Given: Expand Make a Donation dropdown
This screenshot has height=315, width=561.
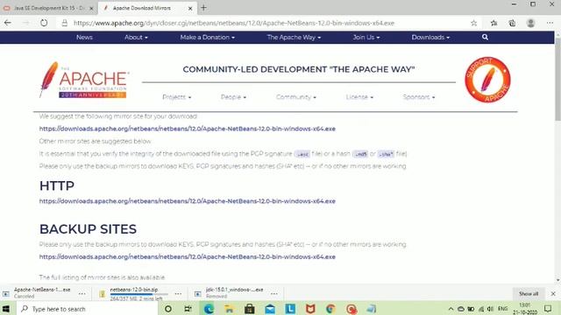Looking at the screenshot, I should tap(208, 37).
